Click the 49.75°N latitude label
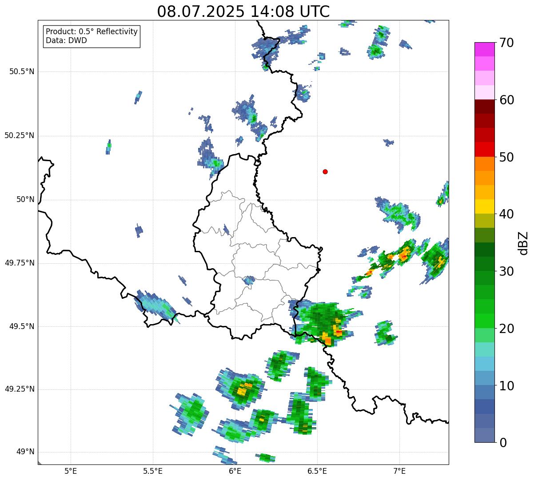The width and height of the screenshot is (534, 480). [x=20, y=263]
